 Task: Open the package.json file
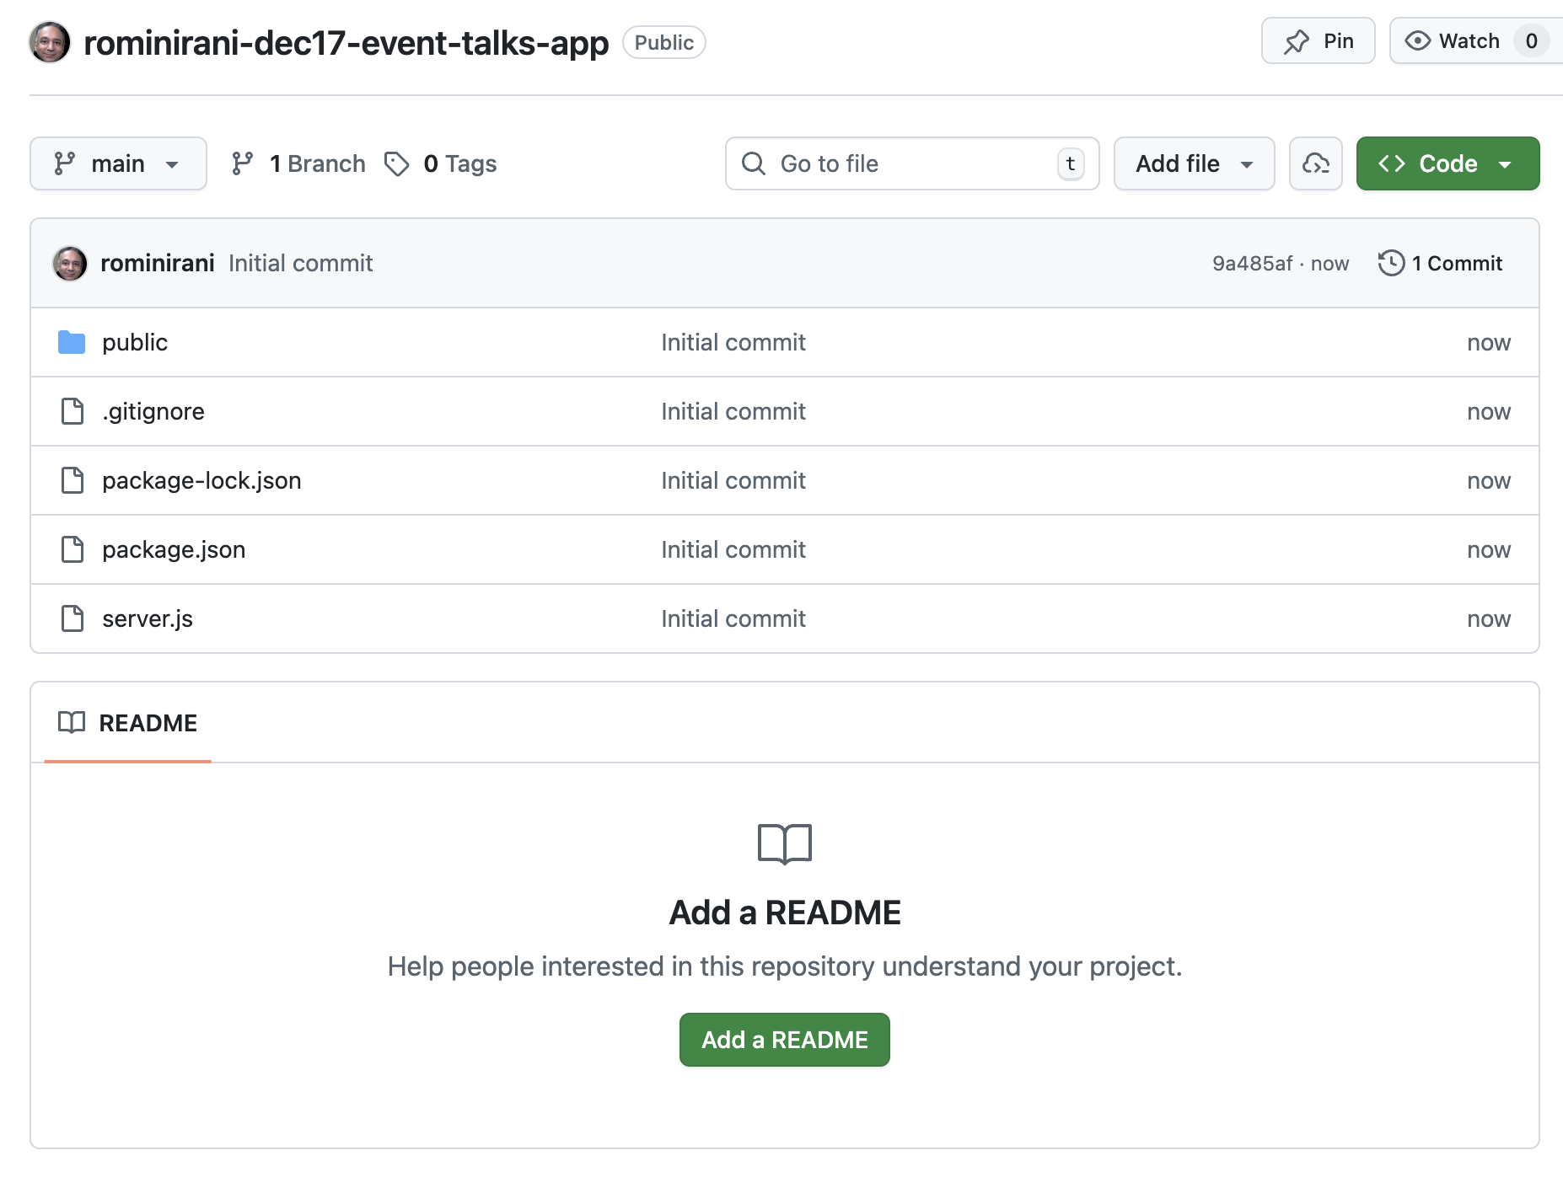click(174, 549)
